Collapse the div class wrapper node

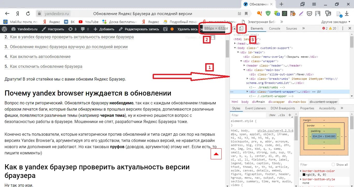pos(241,61)
